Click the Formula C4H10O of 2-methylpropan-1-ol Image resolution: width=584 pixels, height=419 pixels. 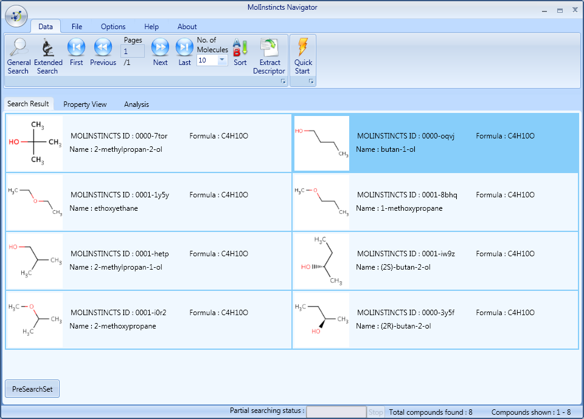218,254
